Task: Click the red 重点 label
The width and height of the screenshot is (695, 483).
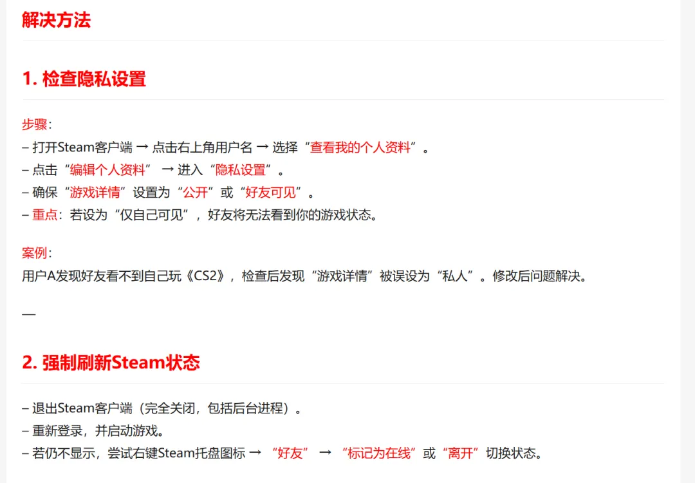Action: coord(45,215)
